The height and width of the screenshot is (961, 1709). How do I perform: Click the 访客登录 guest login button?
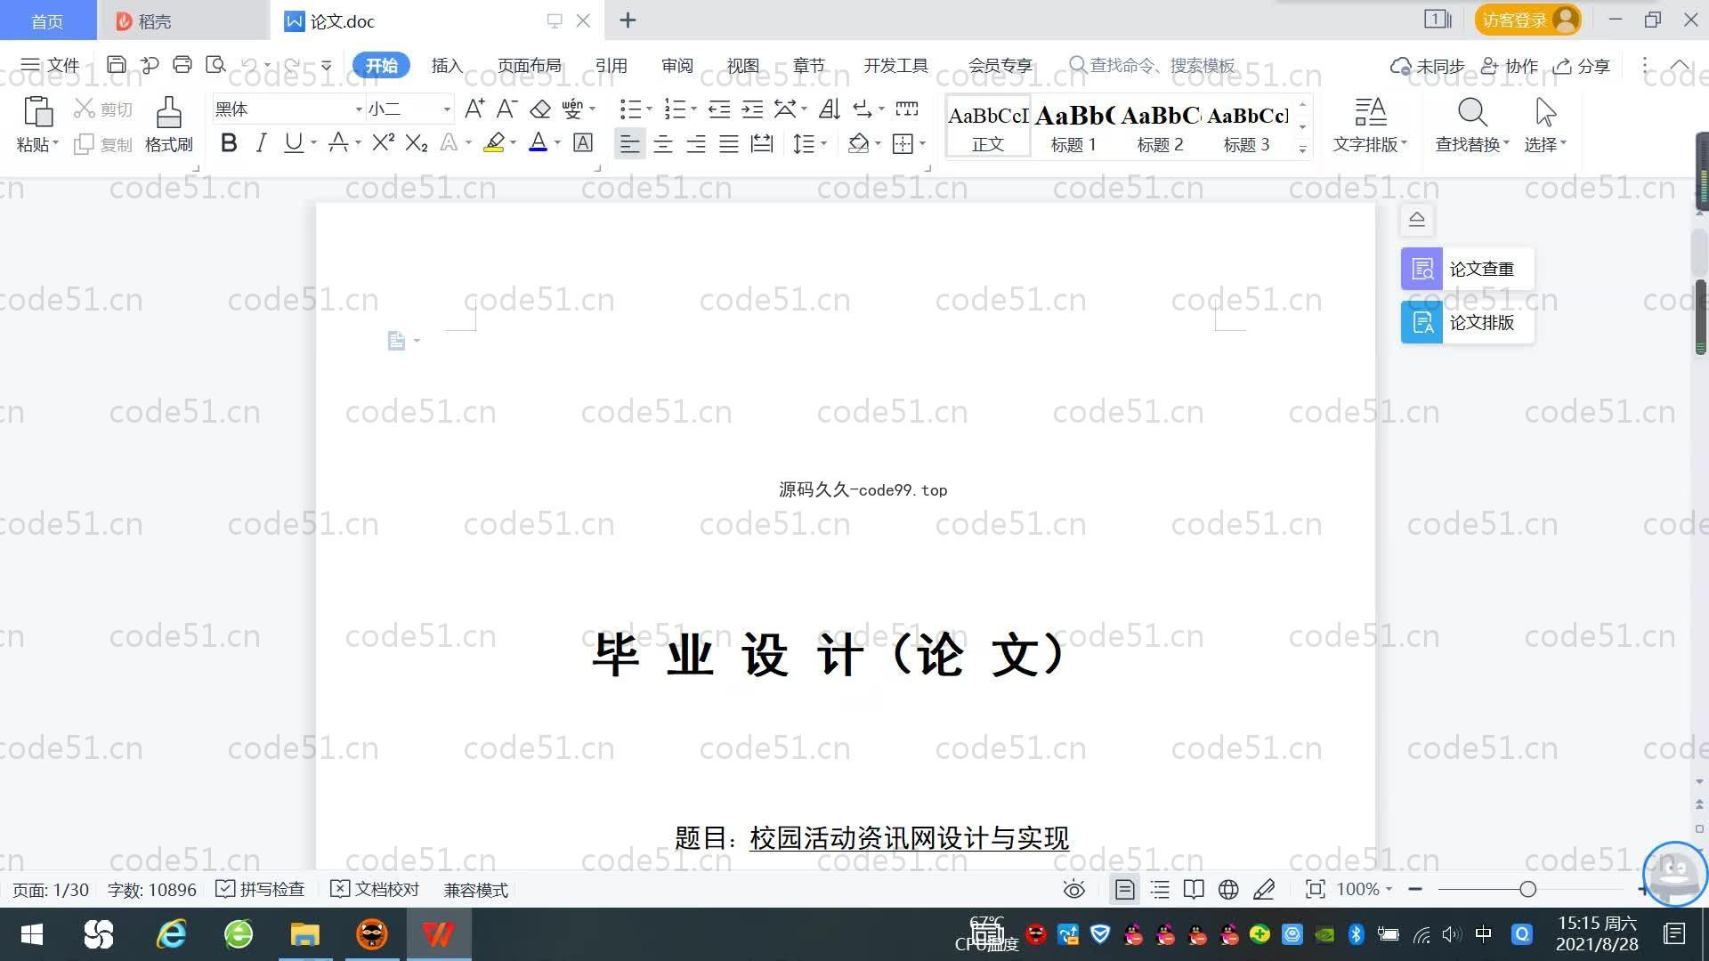(x=1527, y=20)
